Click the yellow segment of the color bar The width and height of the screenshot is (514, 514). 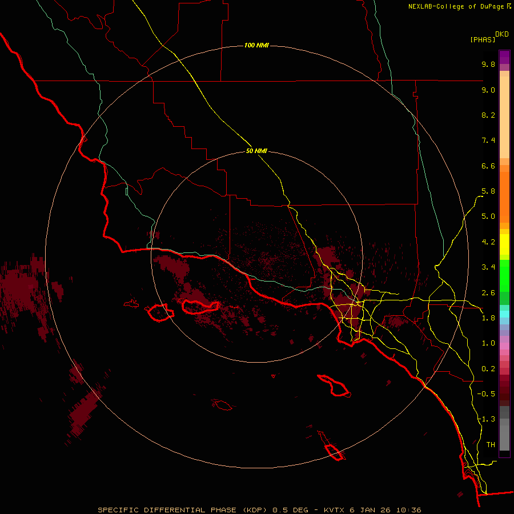[504, 244]
